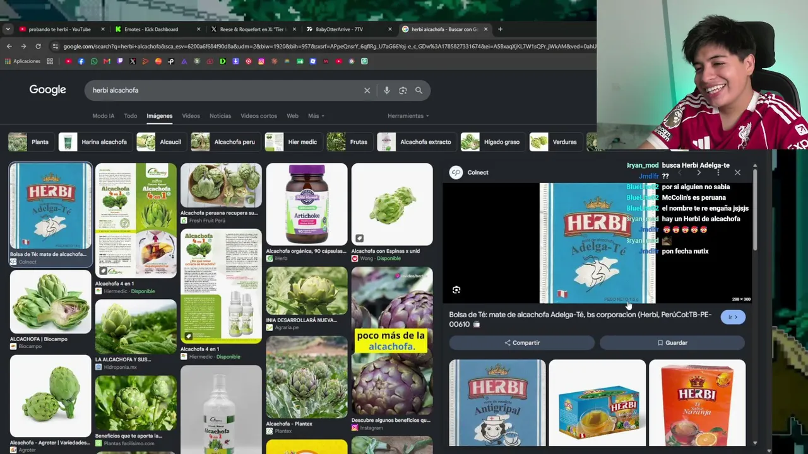Filter images by 'Hier medic' chip

click(x=292, y=142)
